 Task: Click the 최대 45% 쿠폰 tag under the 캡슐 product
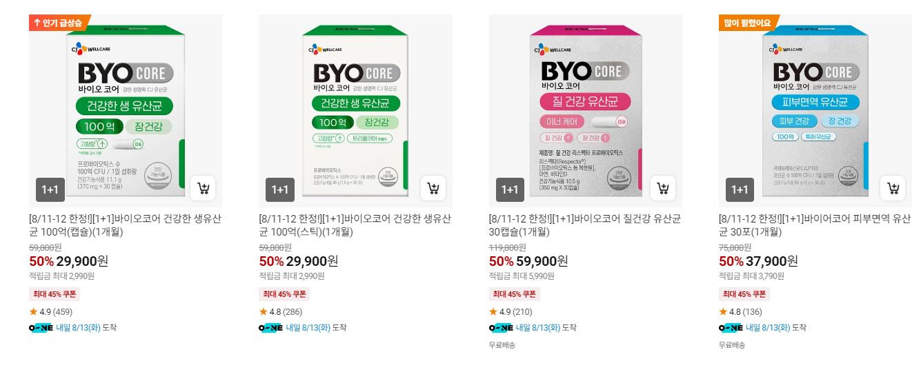(x=55, y=294)
